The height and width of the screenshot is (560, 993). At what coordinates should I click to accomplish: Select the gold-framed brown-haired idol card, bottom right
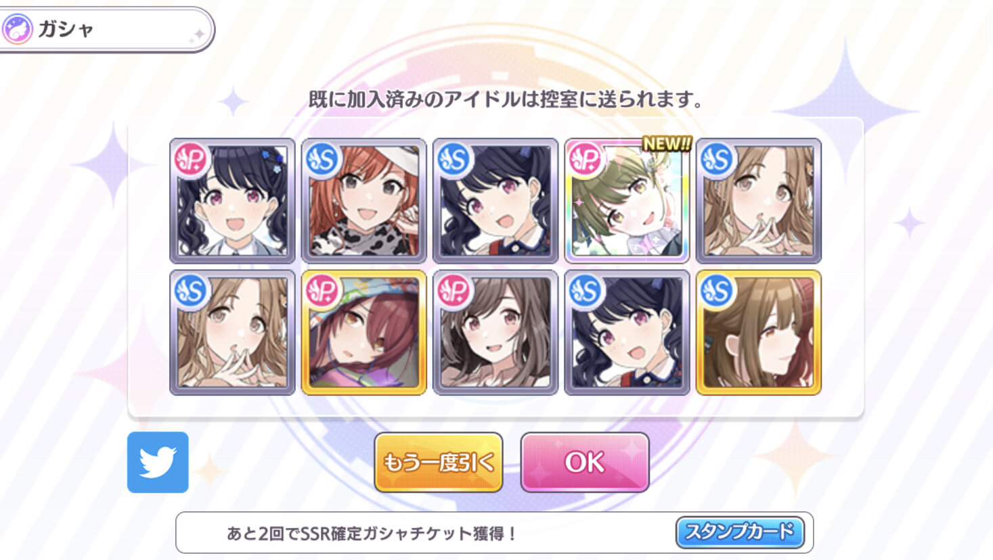pos(758,332)
